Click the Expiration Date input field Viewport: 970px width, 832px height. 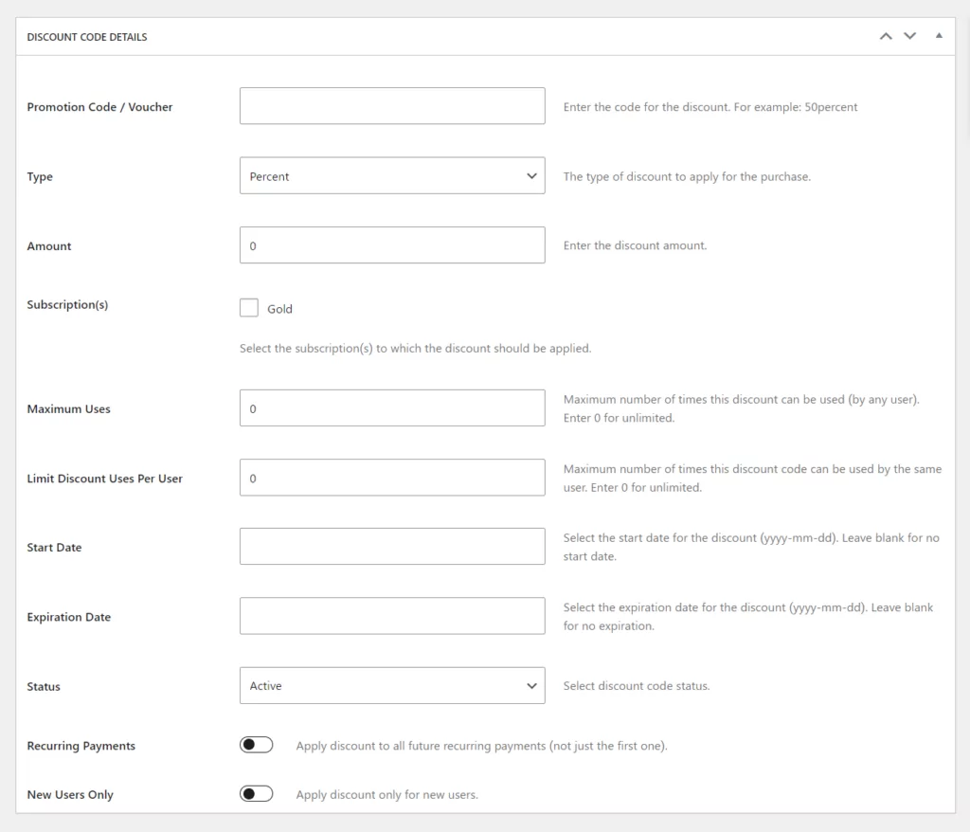(392, 616)
